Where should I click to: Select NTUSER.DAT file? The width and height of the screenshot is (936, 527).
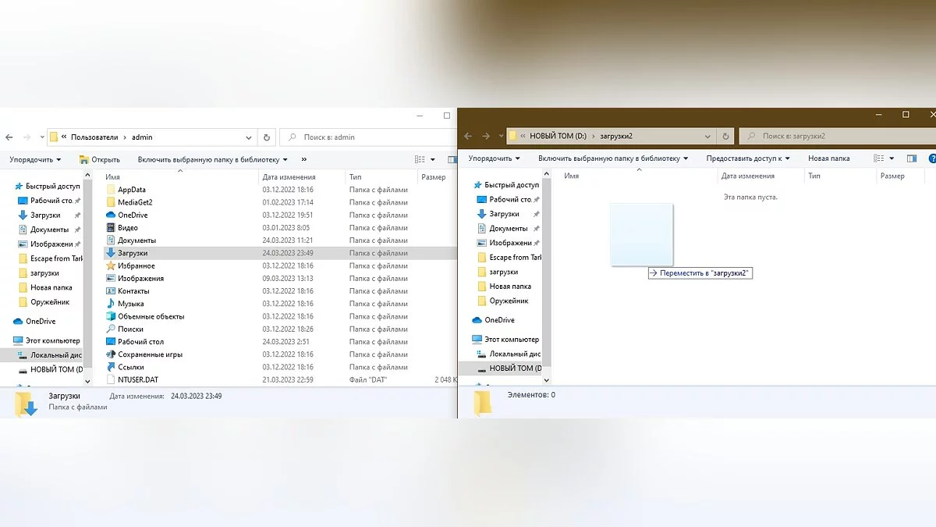point(137,379)
